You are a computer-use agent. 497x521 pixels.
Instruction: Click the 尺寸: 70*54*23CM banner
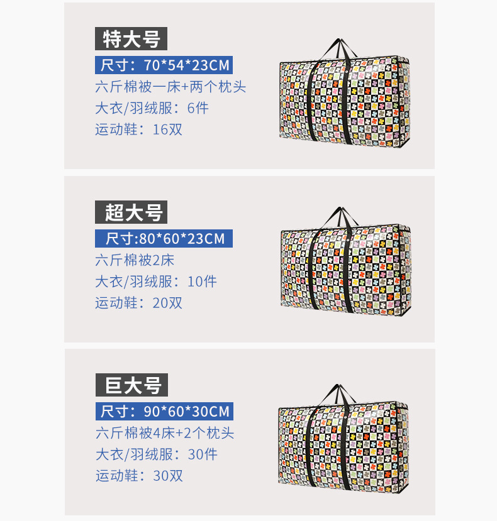(x=164, y=65)
